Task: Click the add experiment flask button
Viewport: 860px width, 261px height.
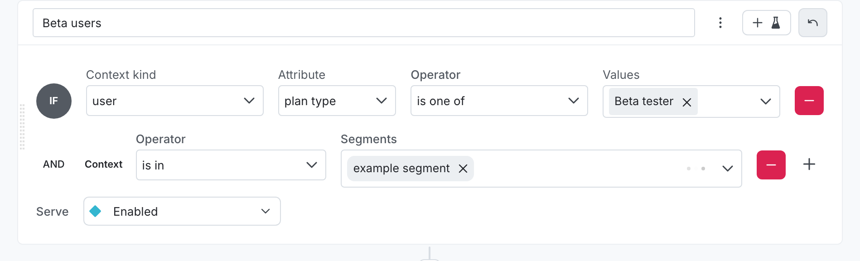Action: click(x=766, y=23)
